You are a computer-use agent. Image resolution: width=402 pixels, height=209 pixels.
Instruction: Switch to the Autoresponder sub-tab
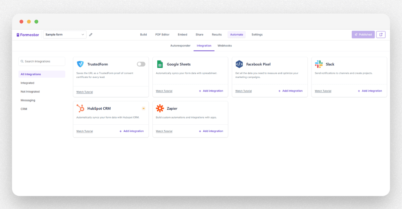[180, 46]
